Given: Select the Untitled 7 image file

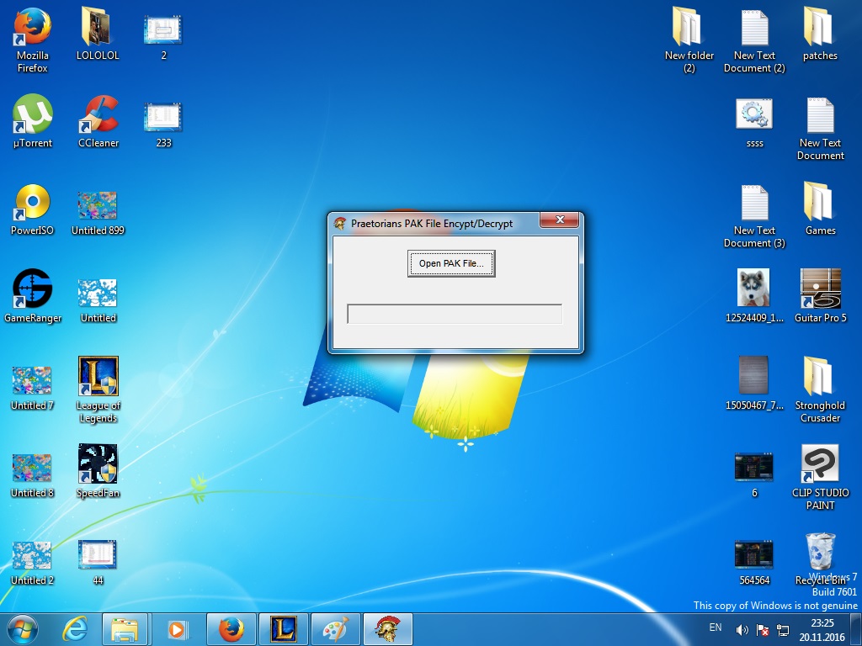Looking at the screenshot, I should (32, 388).
